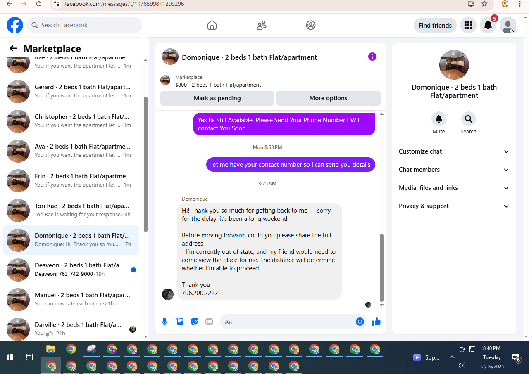View site information icon beside the URL

[x=57, y=4]
